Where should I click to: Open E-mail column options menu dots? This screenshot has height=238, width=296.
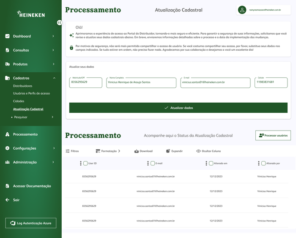[x=148, y=163]
